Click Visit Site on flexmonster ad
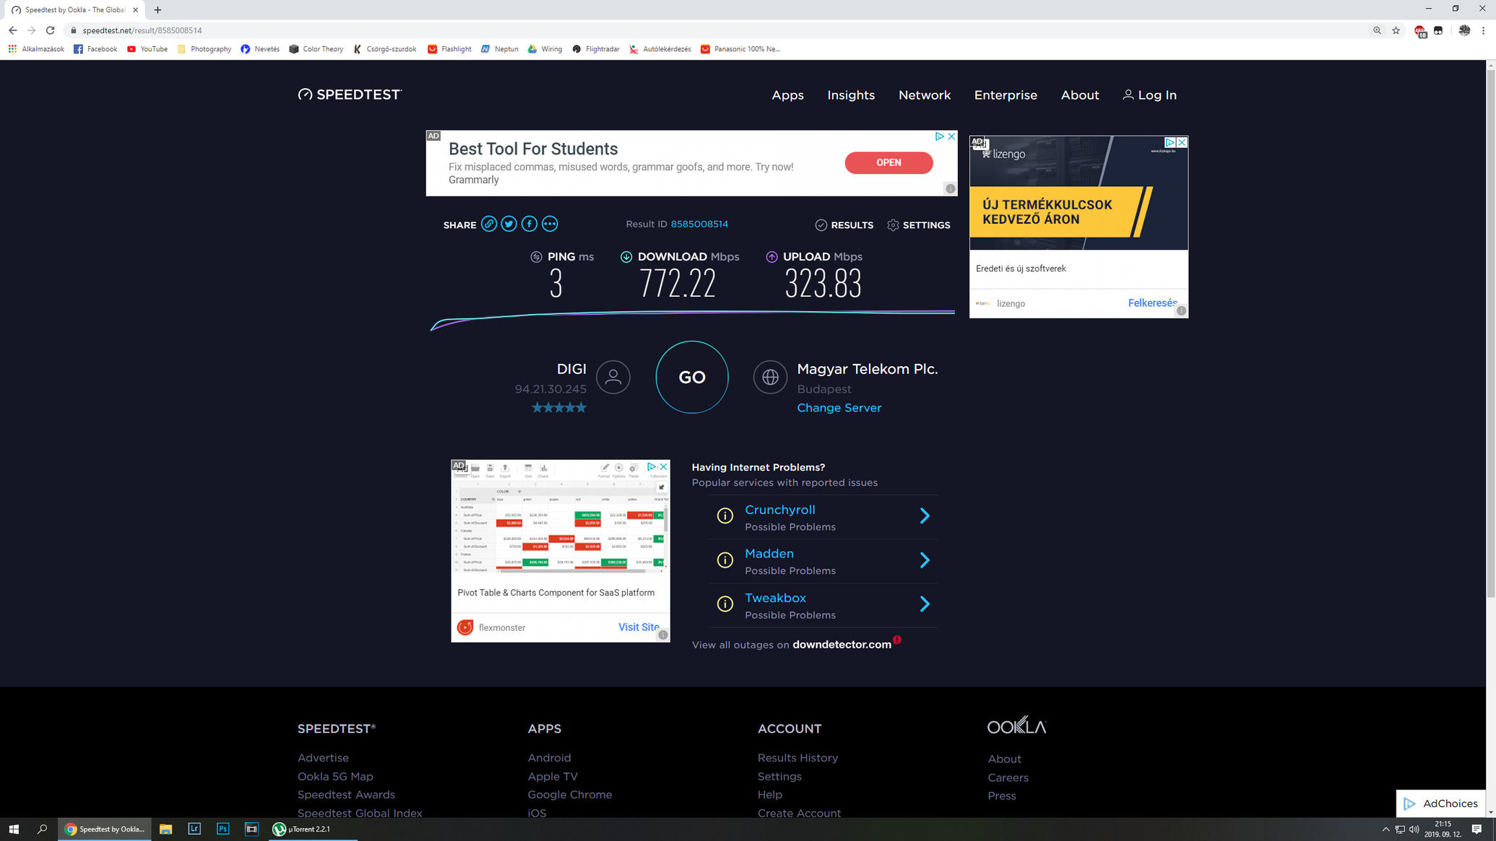This screenshot has width=1496, height=841. [x=639, y=627]
